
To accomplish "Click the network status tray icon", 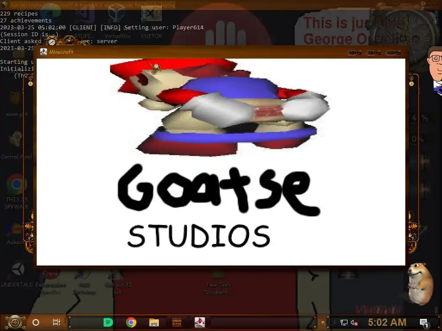I will 344,322.
